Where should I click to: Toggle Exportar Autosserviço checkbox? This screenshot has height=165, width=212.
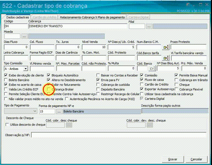[142, 89]
